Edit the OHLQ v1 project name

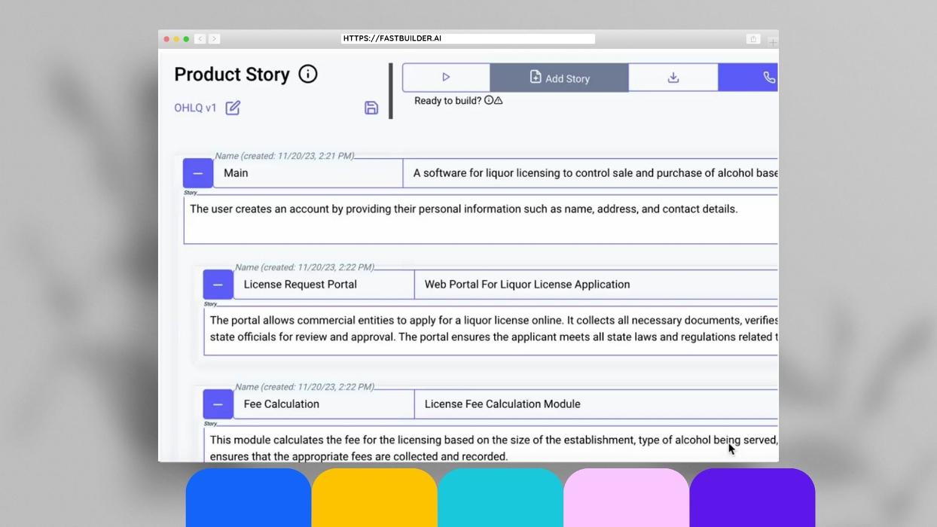(x=233, y=108)
